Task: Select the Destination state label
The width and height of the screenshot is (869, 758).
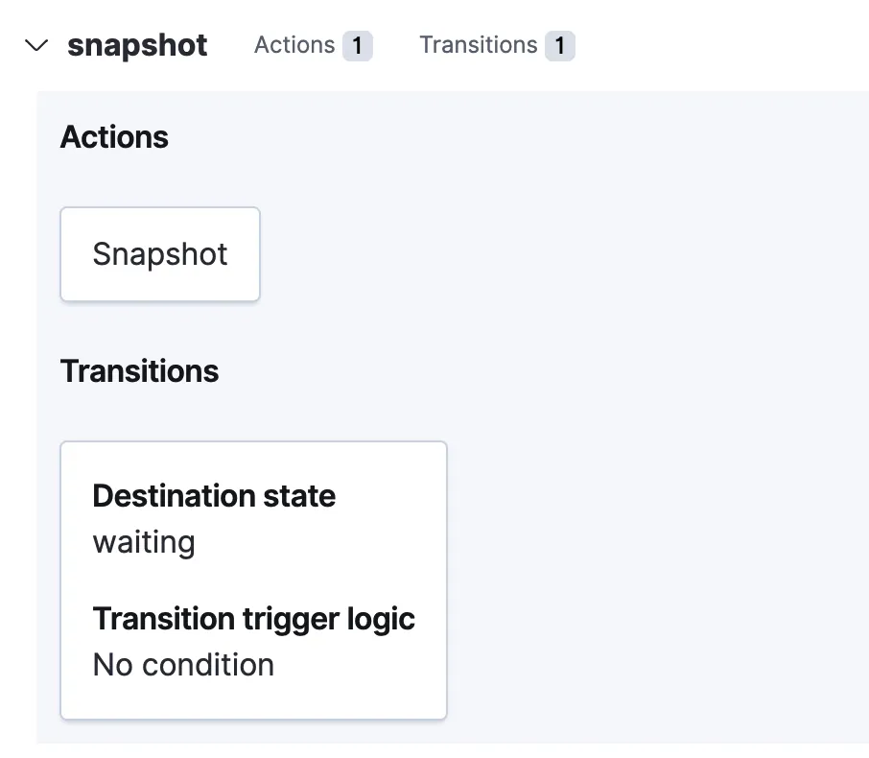Action: click(x=214, y=496)
